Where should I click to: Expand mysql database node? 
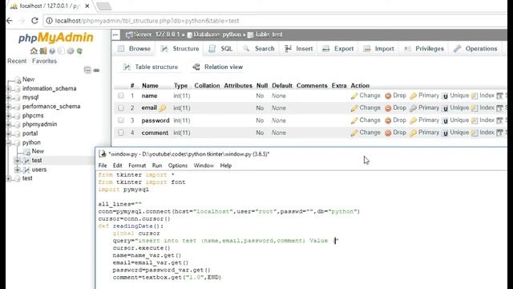[x=9, y=98]
